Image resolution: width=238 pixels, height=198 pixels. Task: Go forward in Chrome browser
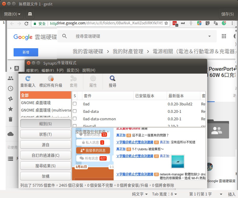(19, 24)
